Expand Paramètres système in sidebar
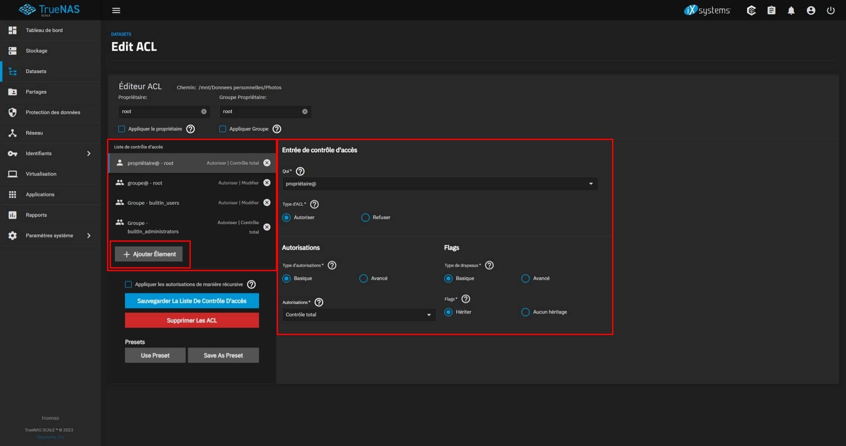Viewport: 846px width, 446px height. [x=50, y=236]
